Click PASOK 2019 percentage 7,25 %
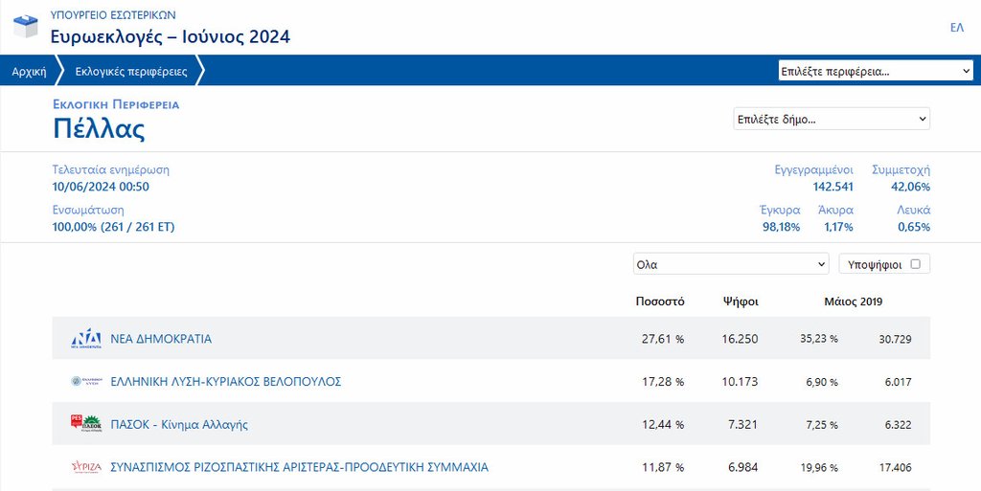Screen dimensions: 981x491 click(x=821, y=425)
